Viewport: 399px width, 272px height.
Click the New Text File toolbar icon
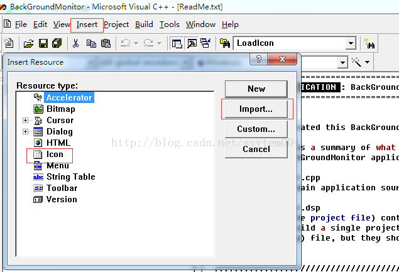[9, 43]
